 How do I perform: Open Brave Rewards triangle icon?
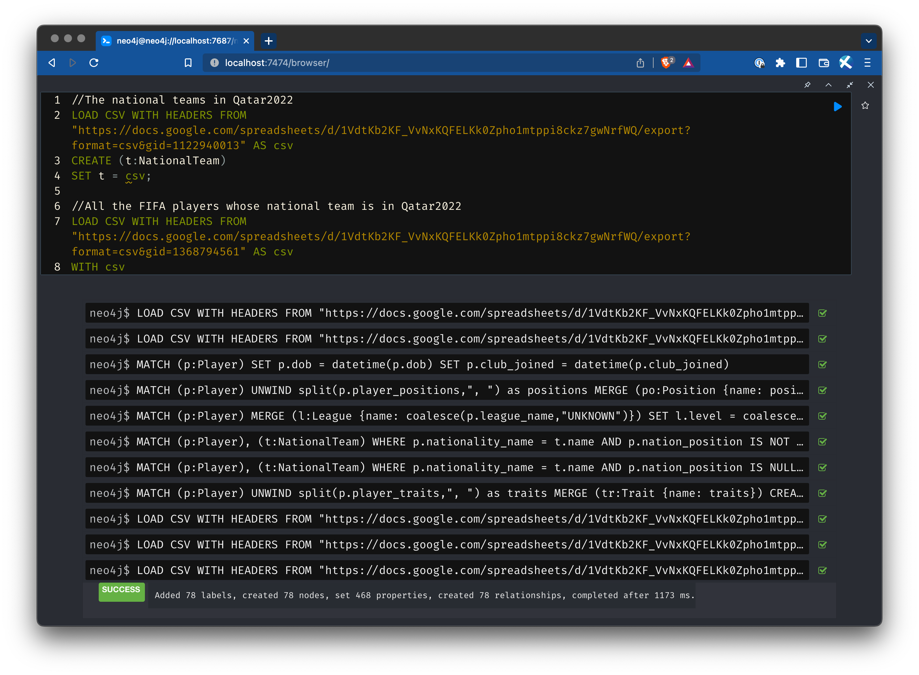click(689, 63)
